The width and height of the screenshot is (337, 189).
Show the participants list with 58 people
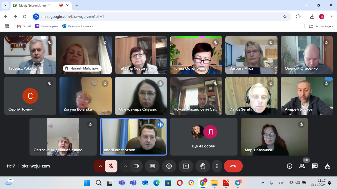coord(302,166)
